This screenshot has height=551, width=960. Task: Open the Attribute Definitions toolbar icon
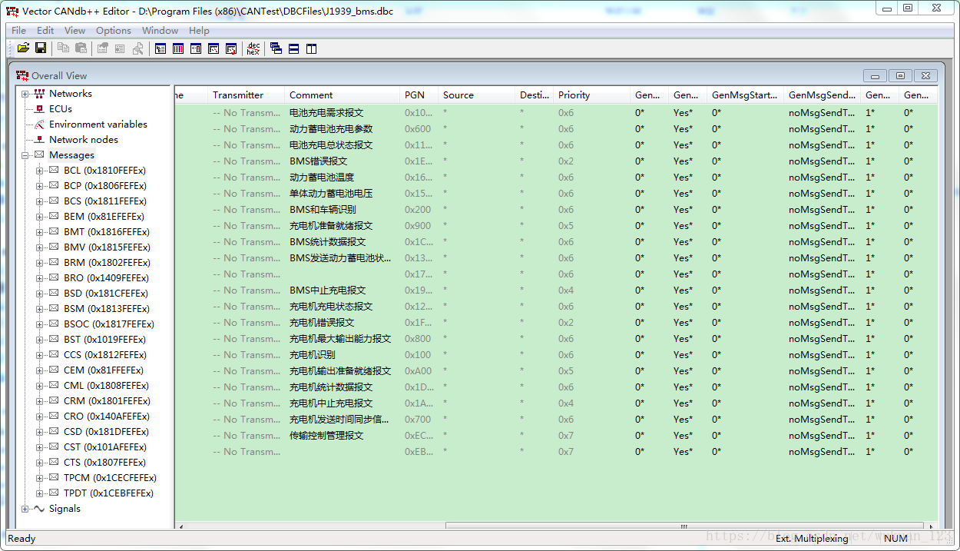click(195, 48)
